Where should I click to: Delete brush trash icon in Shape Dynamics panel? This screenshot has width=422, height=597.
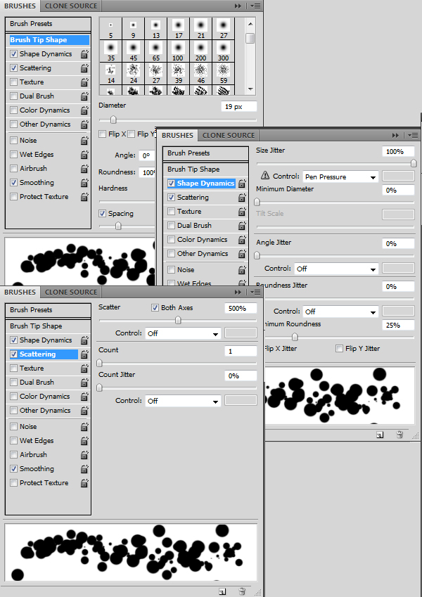(399, 435)
